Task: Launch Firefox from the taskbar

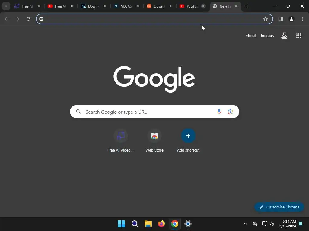Action: coord(161,224)
